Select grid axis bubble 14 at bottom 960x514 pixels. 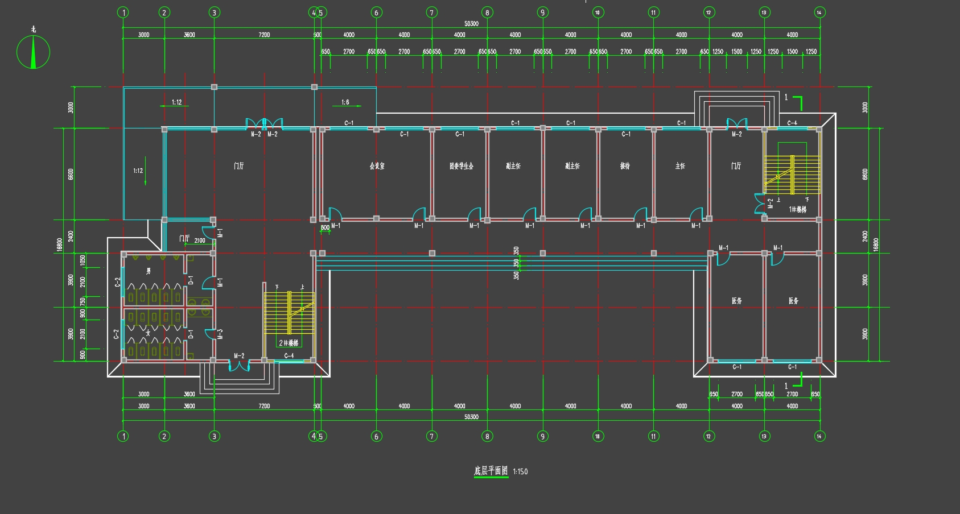coord(819,436)
